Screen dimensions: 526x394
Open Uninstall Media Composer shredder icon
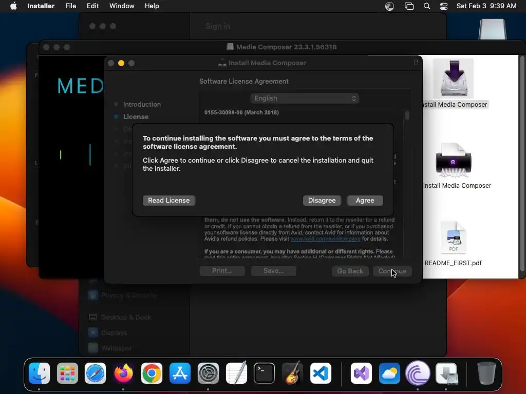[453, 160]
